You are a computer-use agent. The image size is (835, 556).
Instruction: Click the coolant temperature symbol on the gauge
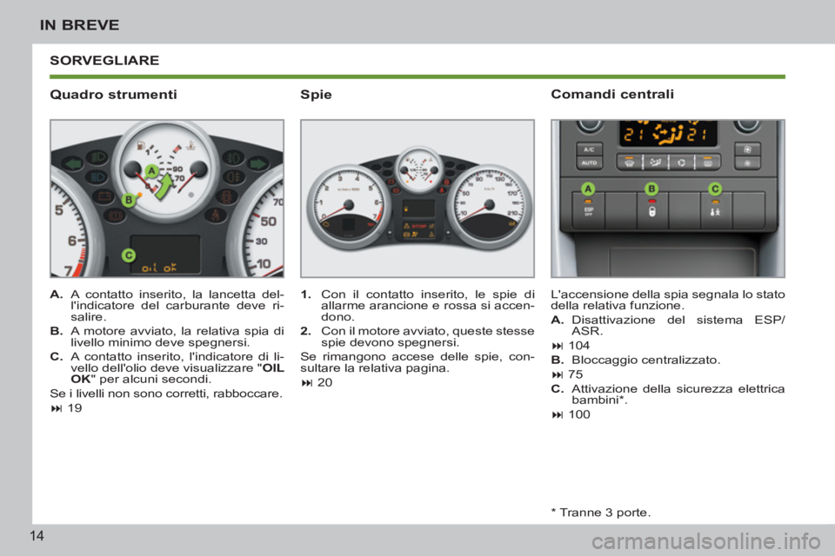190,145
